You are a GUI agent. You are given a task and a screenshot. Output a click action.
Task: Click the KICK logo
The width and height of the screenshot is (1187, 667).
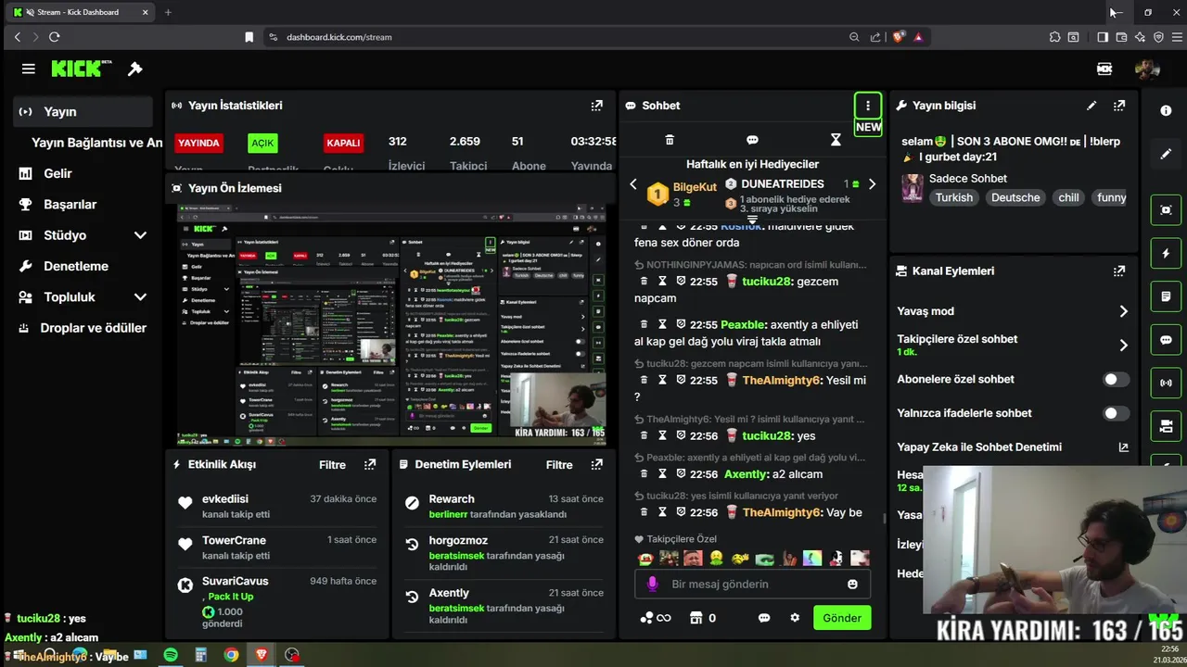(81, 69)
